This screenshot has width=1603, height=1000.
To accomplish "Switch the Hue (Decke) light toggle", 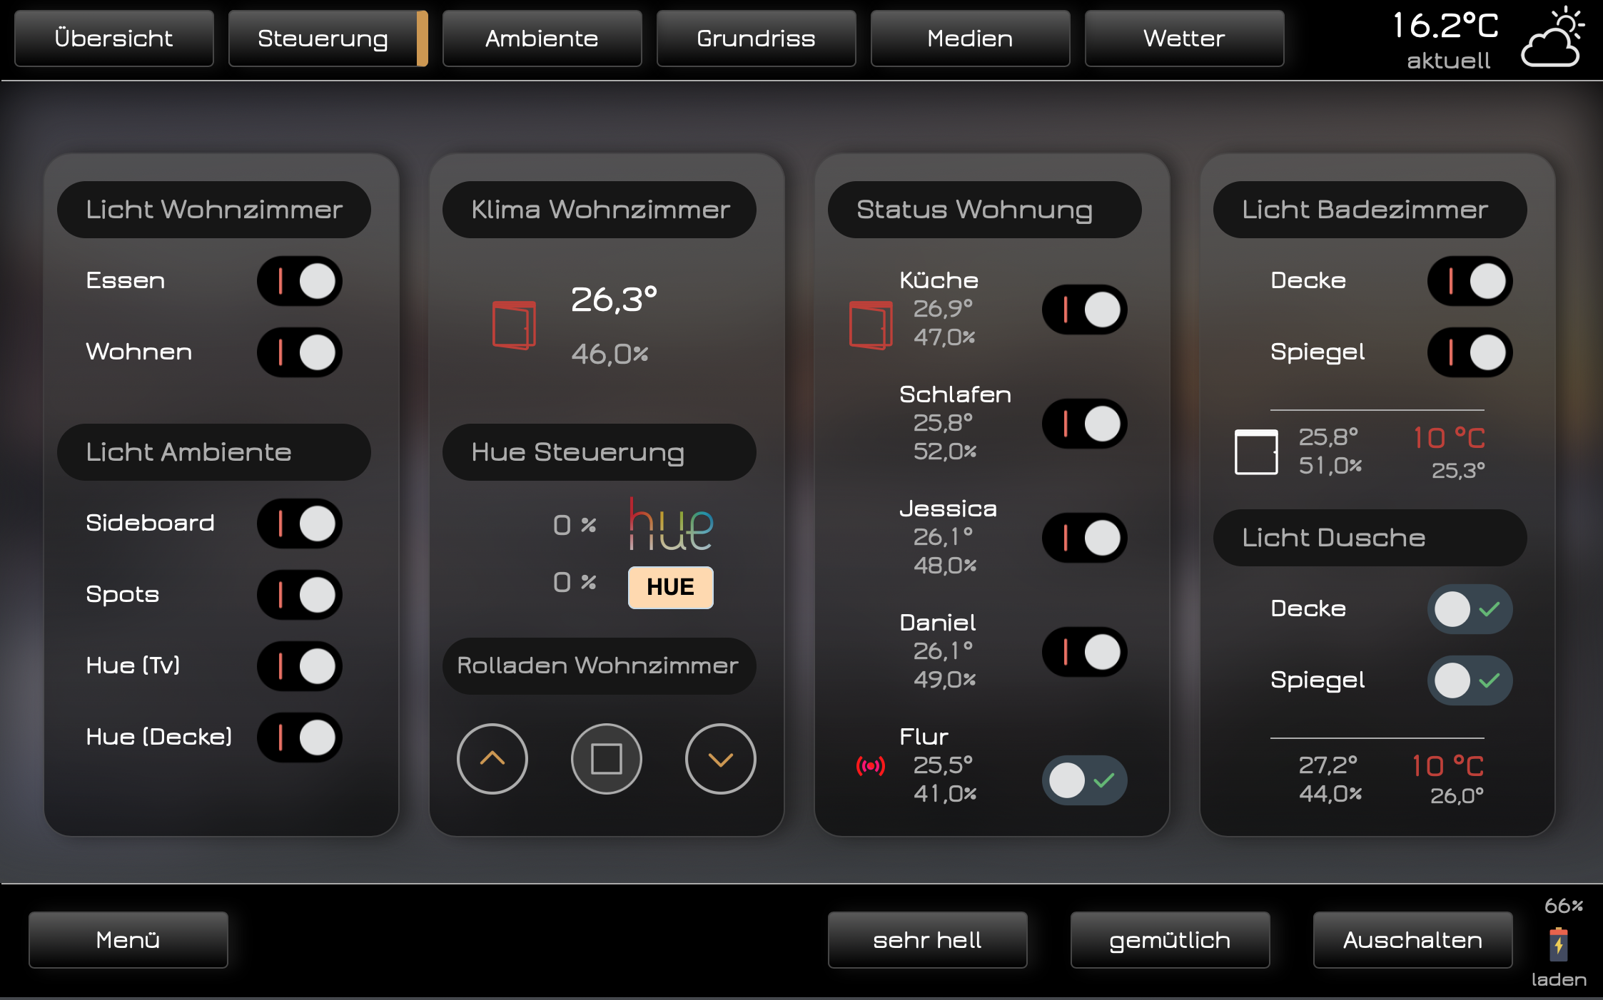I will (300, 738).
